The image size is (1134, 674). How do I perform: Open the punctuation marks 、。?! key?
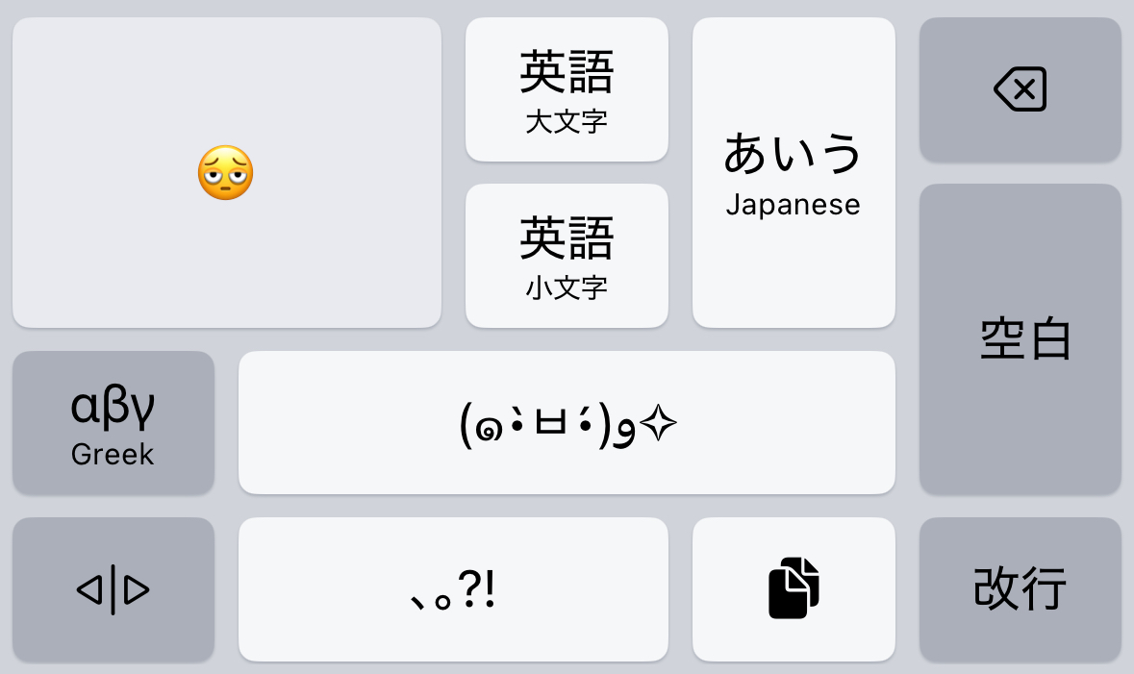[453, 589]
